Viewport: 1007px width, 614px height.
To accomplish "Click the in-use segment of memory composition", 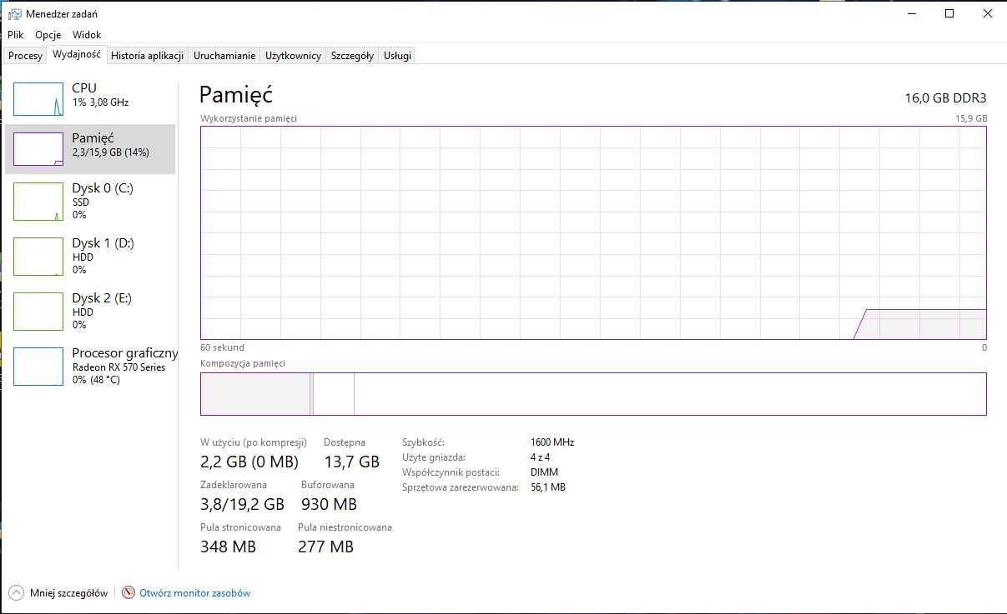I will [255, 394].
